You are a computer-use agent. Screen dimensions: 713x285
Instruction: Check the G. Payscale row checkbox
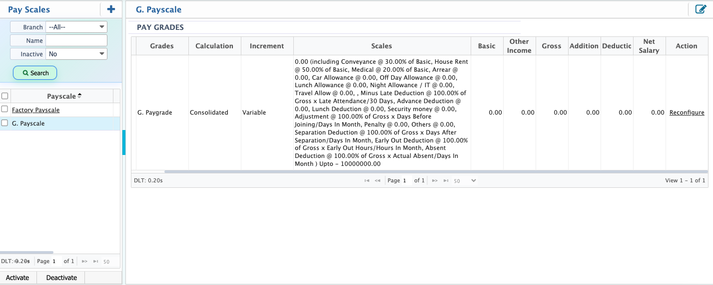[4, 123]
